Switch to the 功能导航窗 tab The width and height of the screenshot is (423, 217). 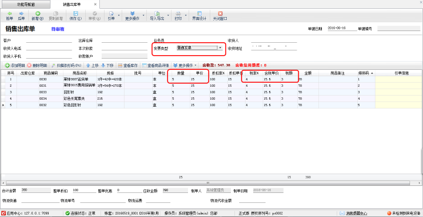(26, 5)
